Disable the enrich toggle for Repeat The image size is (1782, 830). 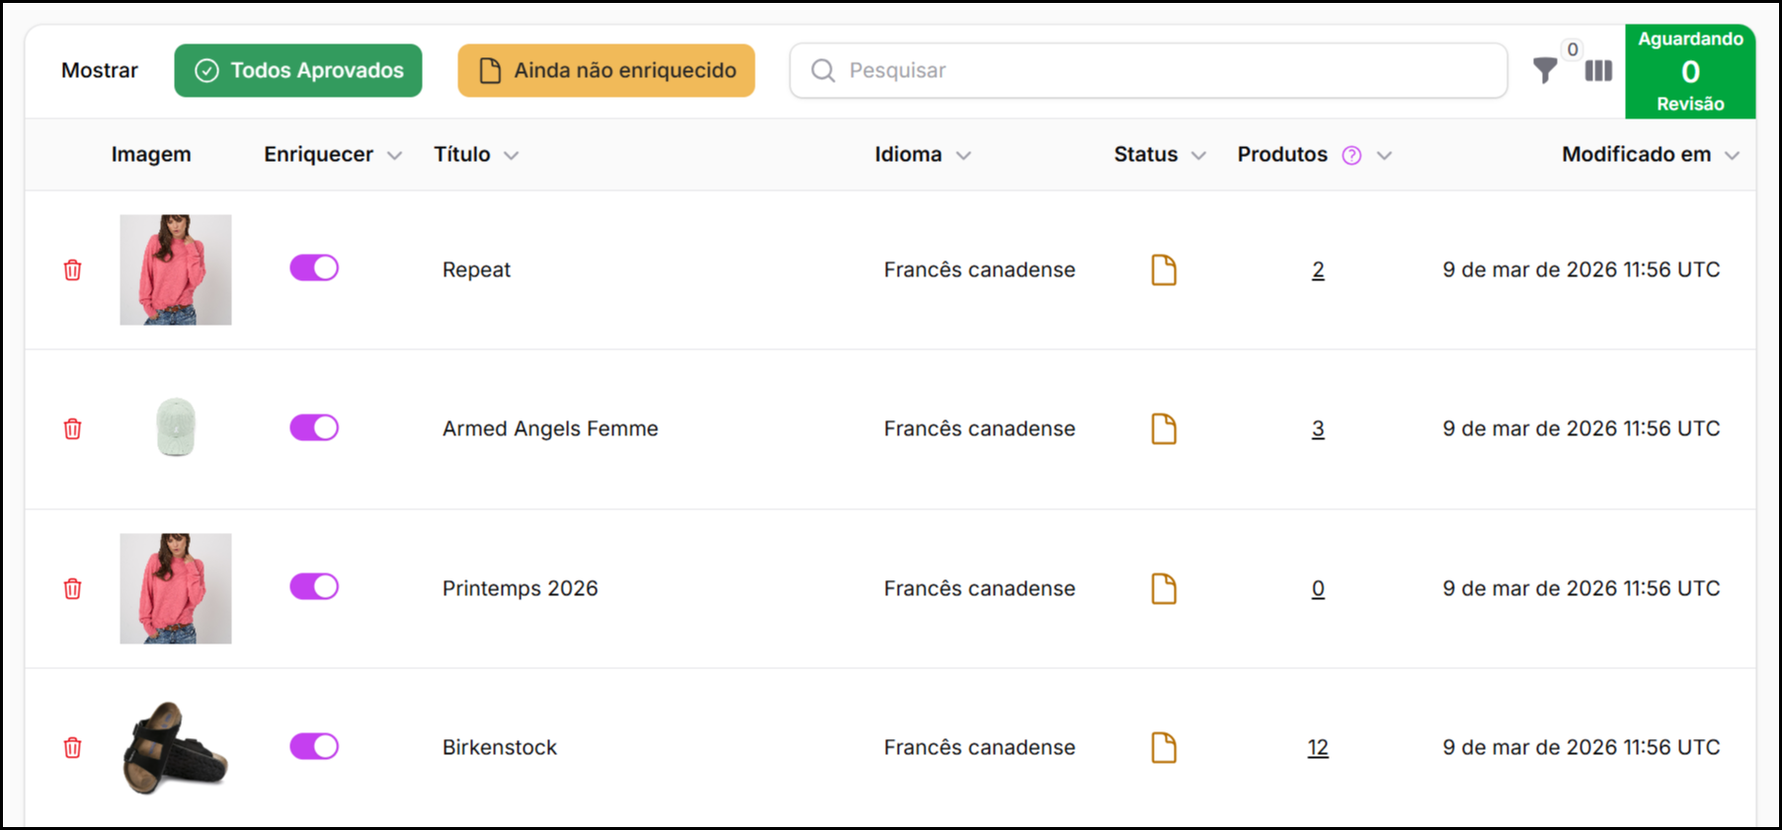(x=314, y=268)
